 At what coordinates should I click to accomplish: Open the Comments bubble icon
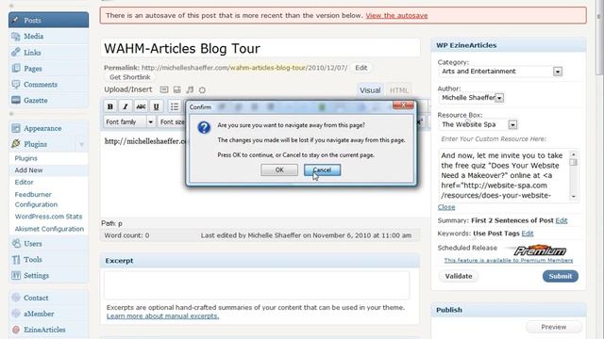click(x=16, y=84)
